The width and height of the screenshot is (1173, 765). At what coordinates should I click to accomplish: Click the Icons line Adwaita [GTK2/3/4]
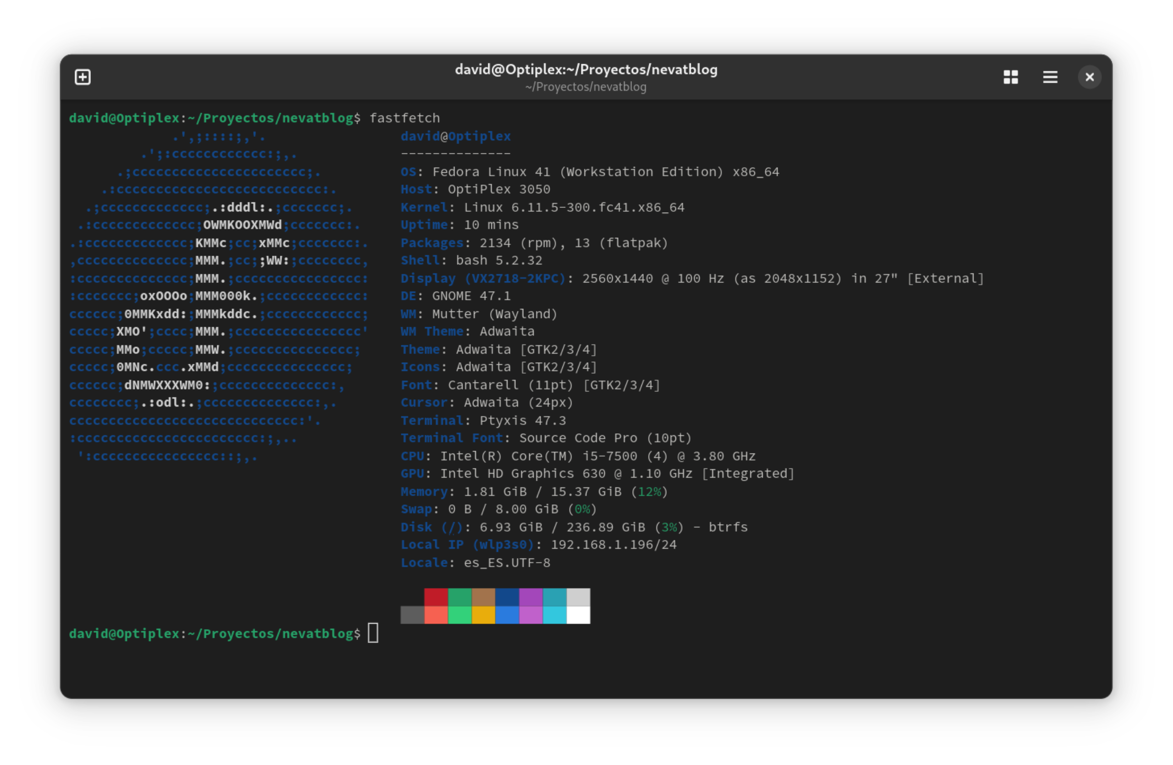coord(499,367)
